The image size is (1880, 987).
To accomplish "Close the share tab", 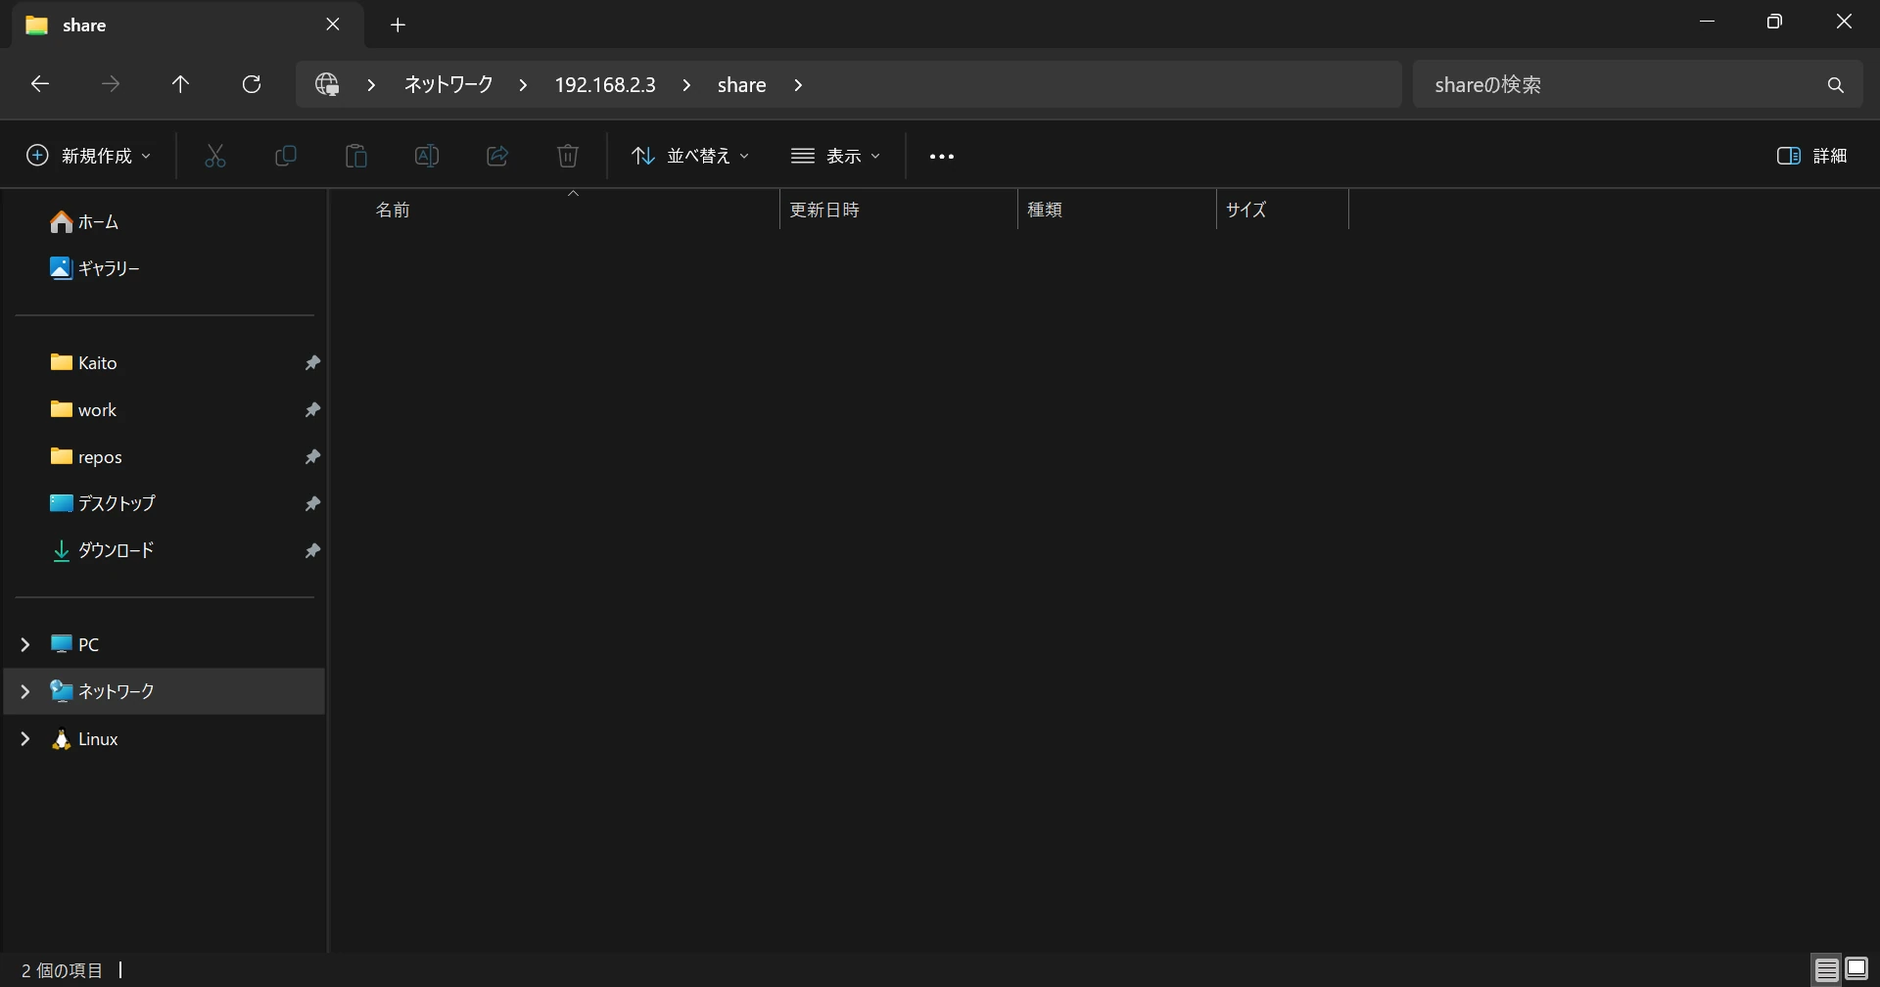I will [x=333, y=24].
